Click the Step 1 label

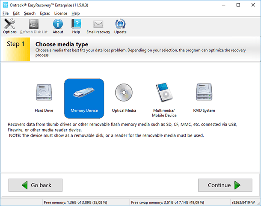(15, 44)
